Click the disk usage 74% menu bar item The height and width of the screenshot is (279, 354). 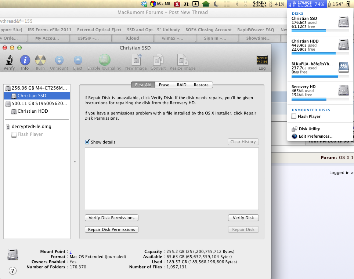tap(307, 4)
